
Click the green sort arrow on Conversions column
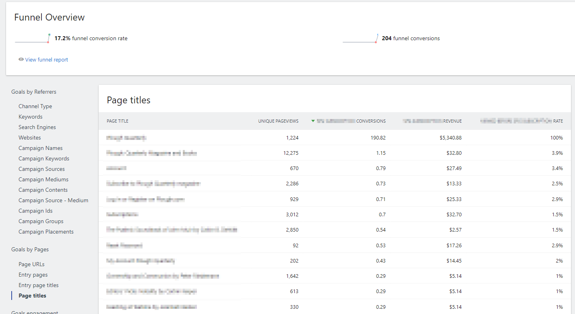[313, 121]
